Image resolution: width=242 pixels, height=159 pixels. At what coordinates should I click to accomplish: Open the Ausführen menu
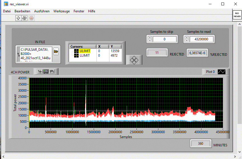(42, 11)
